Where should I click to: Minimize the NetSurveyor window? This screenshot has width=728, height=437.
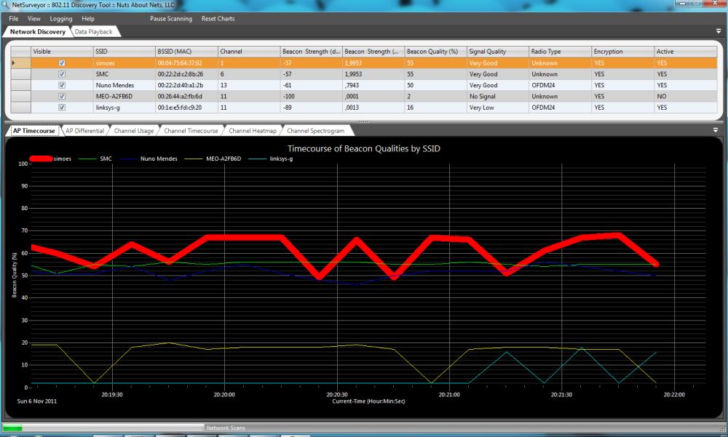point(682,3)
